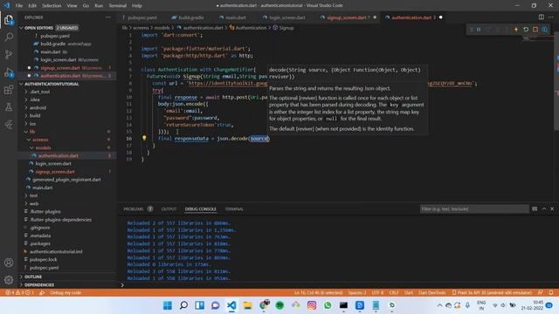Open main.dart in the lib folder

(x=42, y=188)
